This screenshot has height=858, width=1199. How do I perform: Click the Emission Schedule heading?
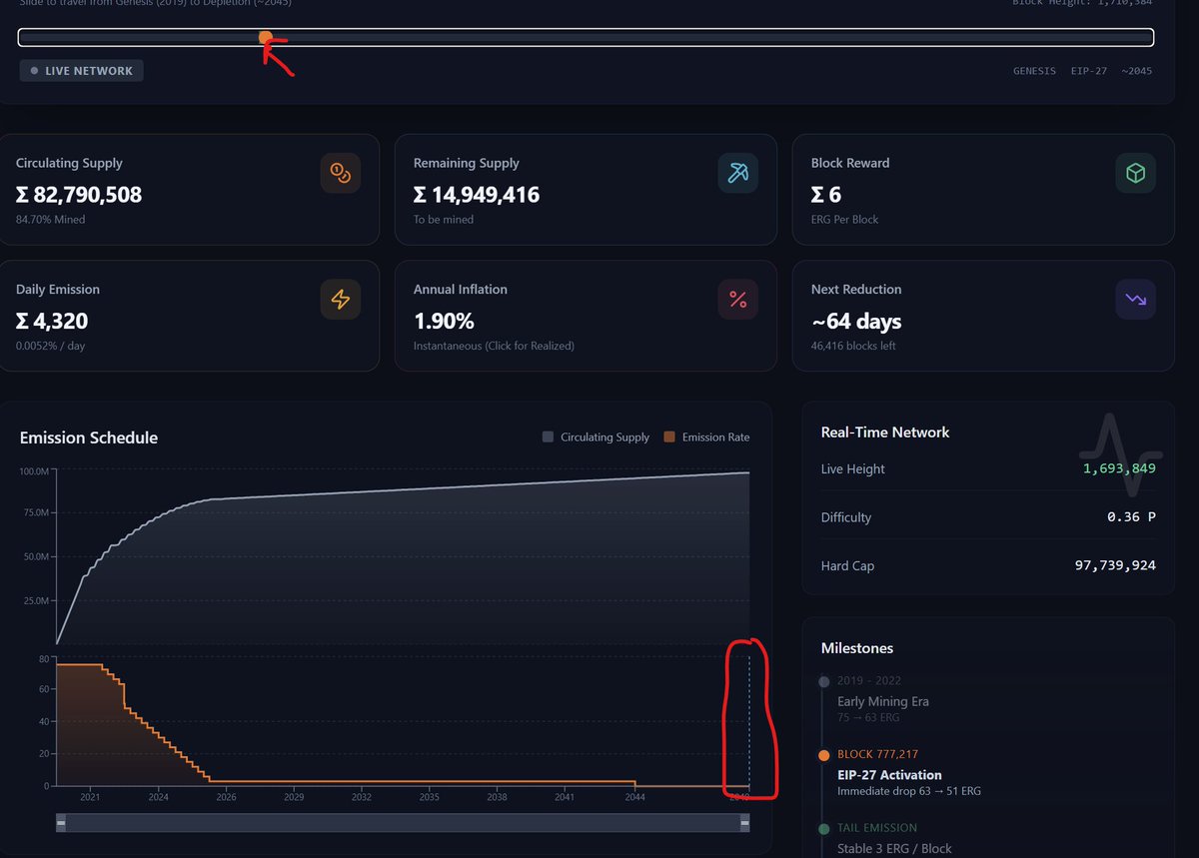[x=89, y=437]
